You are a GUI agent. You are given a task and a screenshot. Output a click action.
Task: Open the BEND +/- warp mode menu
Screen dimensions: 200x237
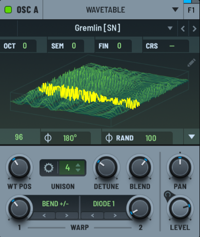55,204
